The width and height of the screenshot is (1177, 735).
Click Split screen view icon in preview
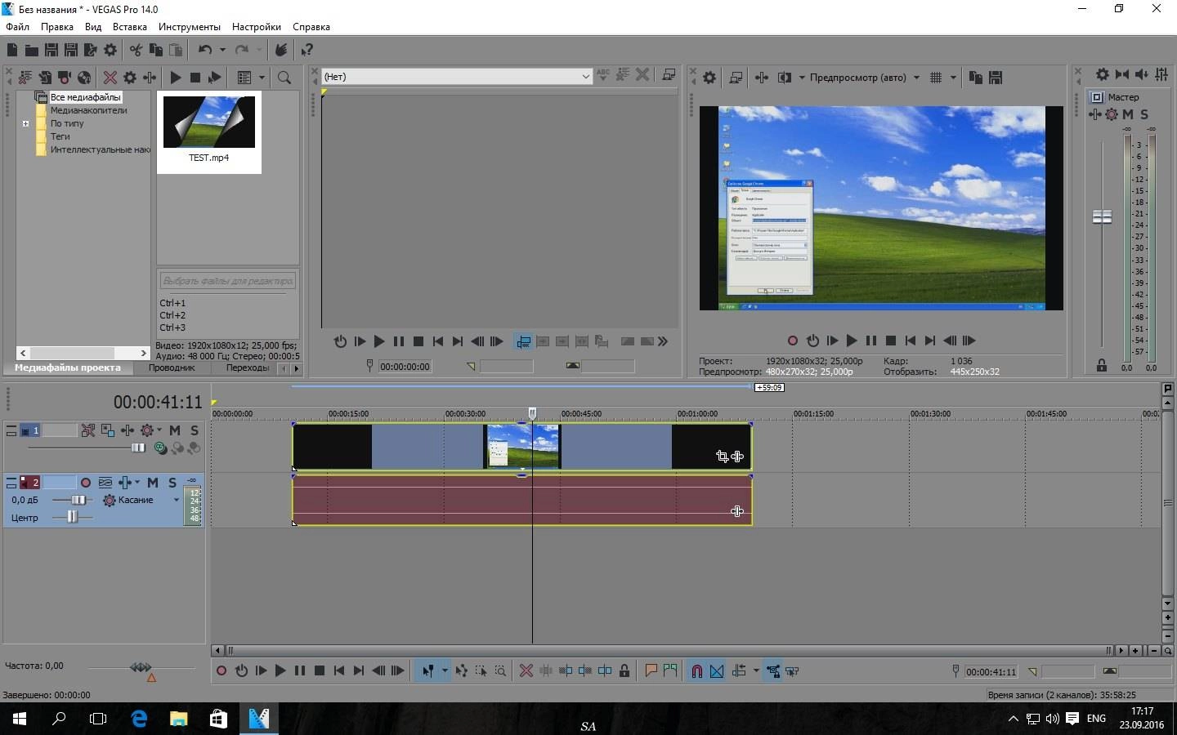click(x=785, y=78)
